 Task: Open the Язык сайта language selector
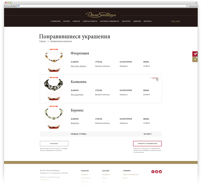175,21
